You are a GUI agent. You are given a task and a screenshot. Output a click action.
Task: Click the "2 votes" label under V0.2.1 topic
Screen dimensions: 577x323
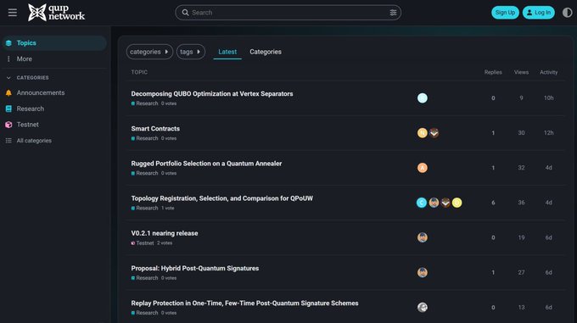[x=165, y=243]
